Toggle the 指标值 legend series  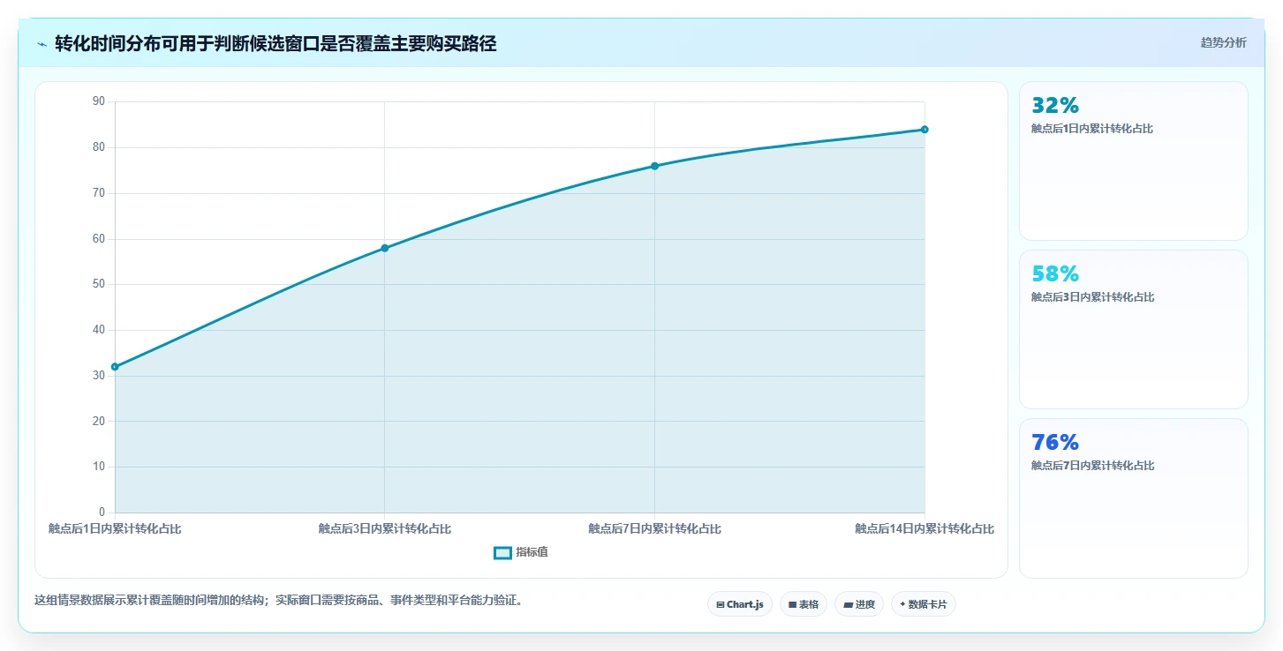click(x=521, y=552)
